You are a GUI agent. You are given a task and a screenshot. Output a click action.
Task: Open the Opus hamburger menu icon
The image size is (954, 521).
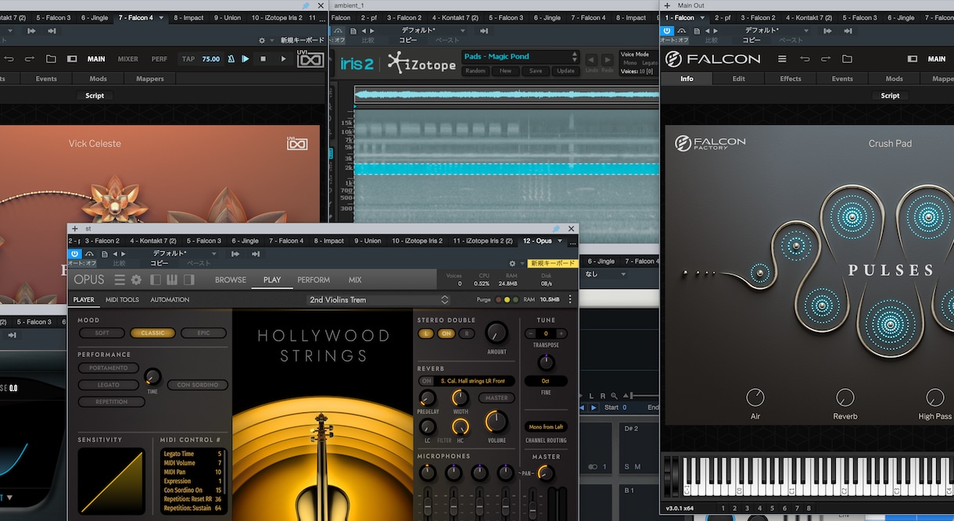120,280
